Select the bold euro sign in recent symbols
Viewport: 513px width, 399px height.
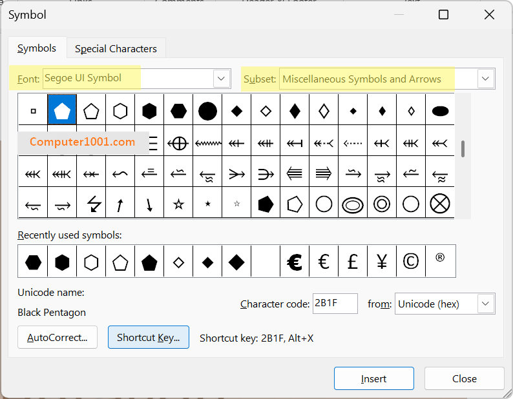tap(295, 261)
